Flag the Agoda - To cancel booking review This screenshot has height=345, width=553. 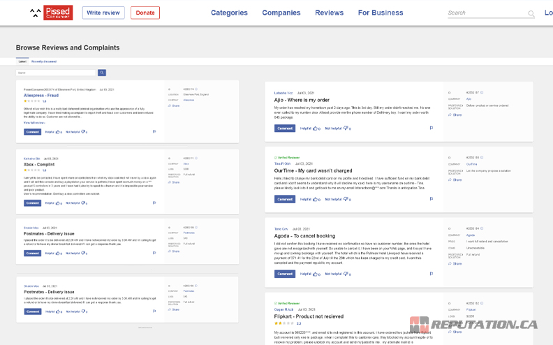(x=432, y=274)
